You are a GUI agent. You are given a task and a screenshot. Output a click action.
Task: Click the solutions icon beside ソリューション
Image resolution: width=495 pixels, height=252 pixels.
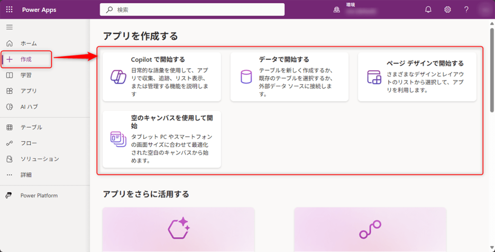pos(10,159)
